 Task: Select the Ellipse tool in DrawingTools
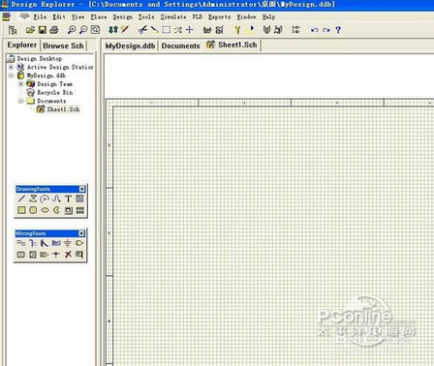(x=45, y=210)
